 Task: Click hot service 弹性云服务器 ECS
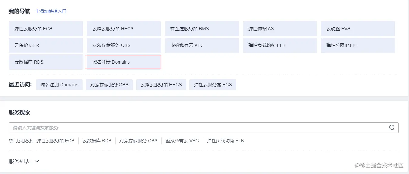click(55, 141)
